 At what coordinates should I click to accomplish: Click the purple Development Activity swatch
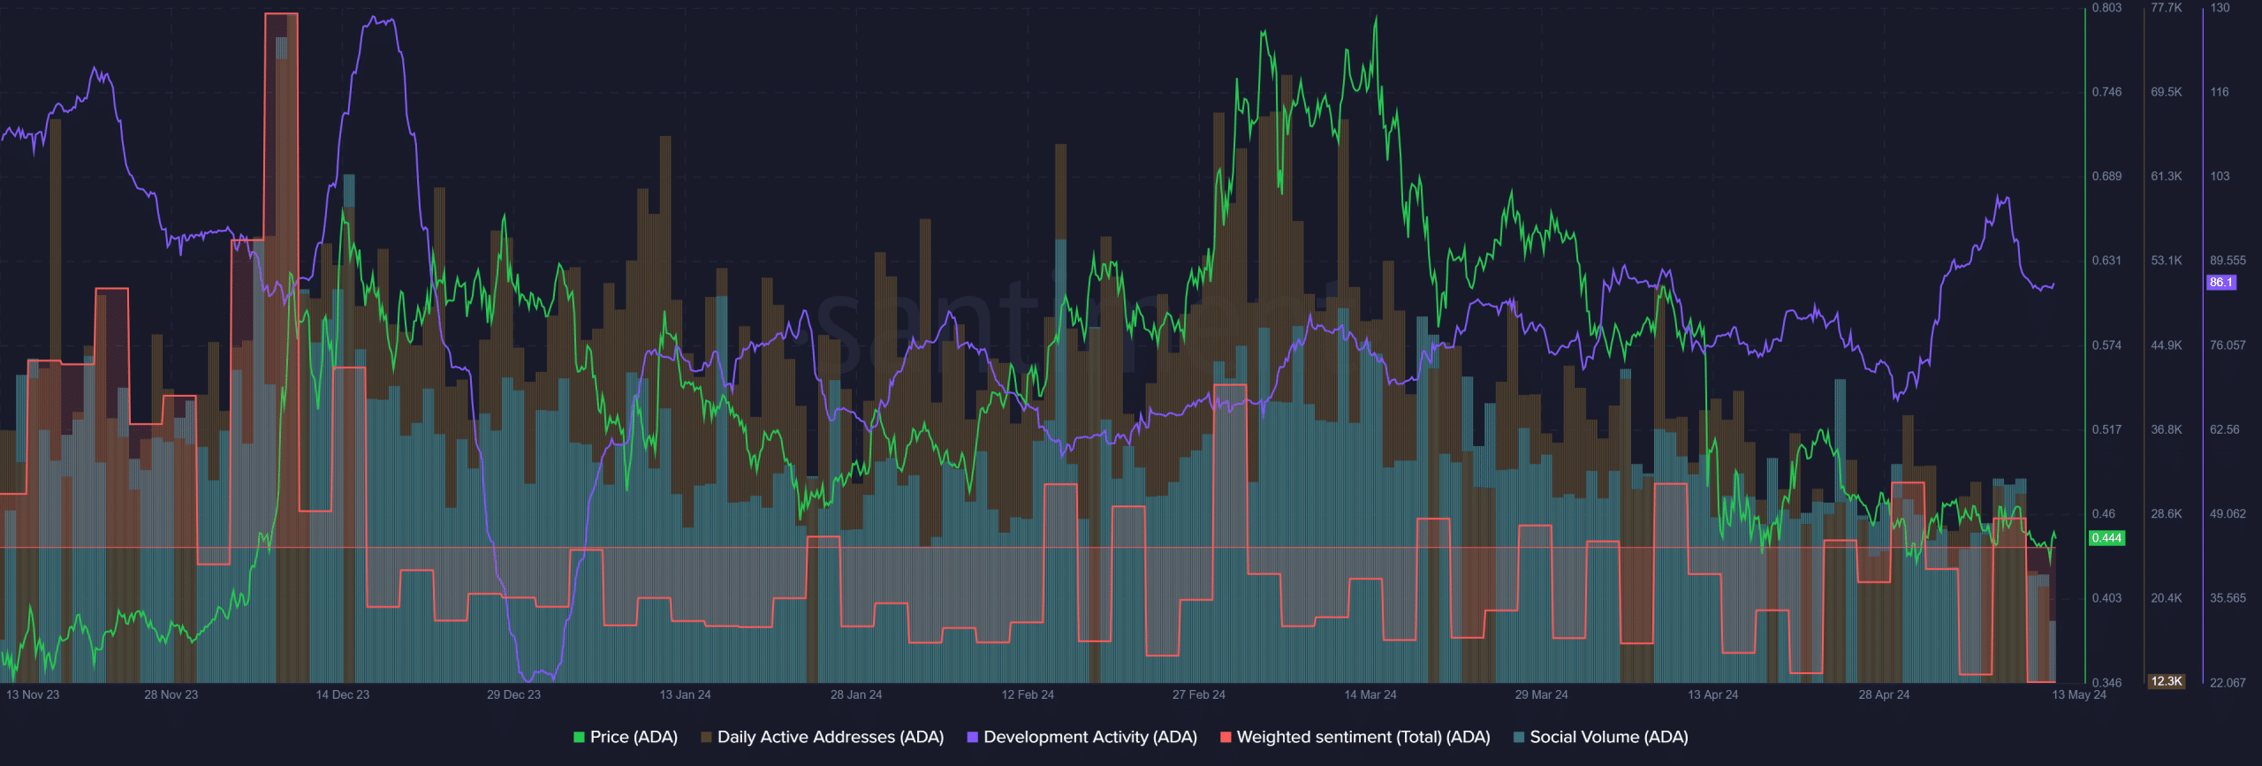click(972, 737)
